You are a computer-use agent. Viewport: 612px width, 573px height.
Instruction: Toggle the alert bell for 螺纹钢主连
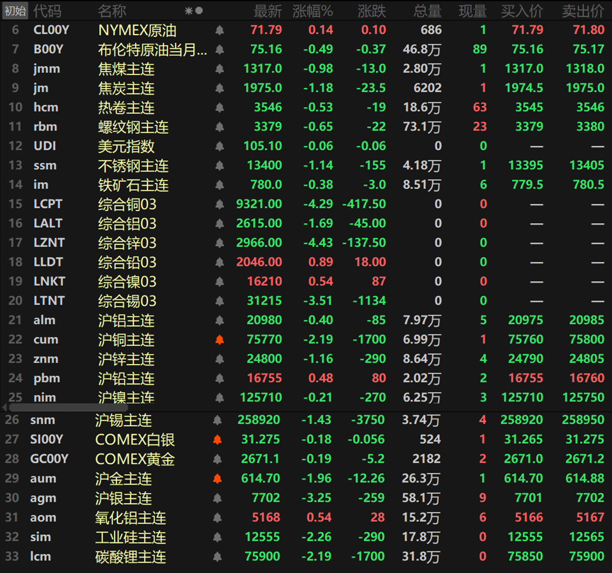click(x=220, y=127)
